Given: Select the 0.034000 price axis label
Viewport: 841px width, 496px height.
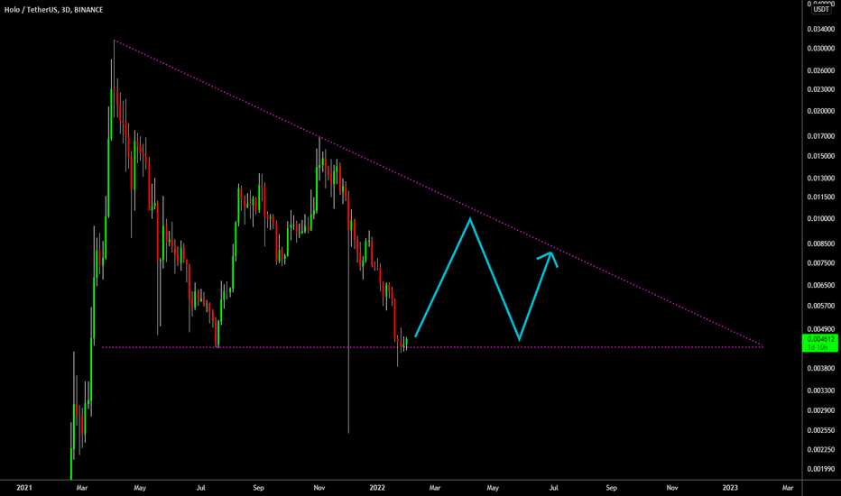Looking at the screenshot, I should (x=821, y=29).
